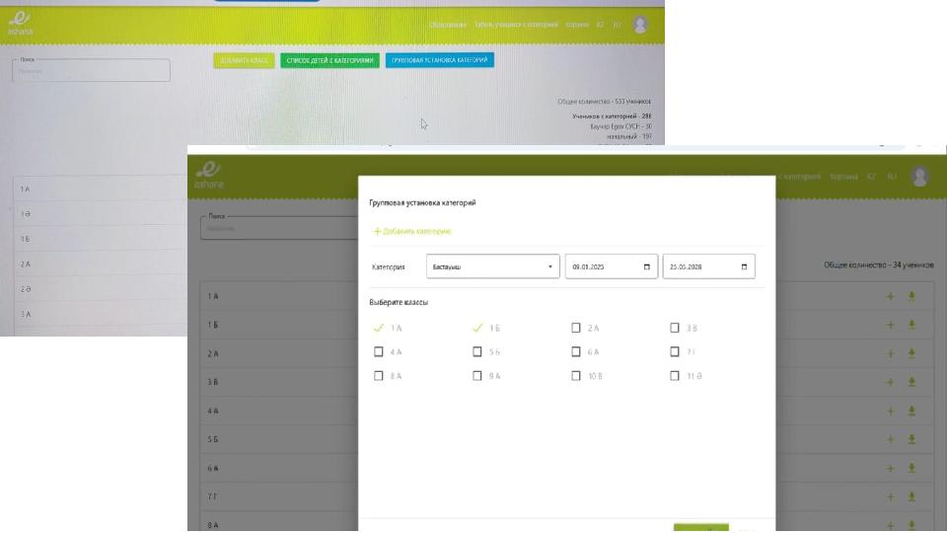This screenshot has height=533, width=947.
Task: Click the plus icon on row 5 Б
Action: [x=890, y=439]
